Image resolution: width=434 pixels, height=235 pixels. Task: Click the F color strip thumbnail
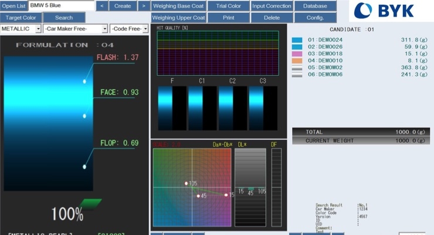[172, 108]
